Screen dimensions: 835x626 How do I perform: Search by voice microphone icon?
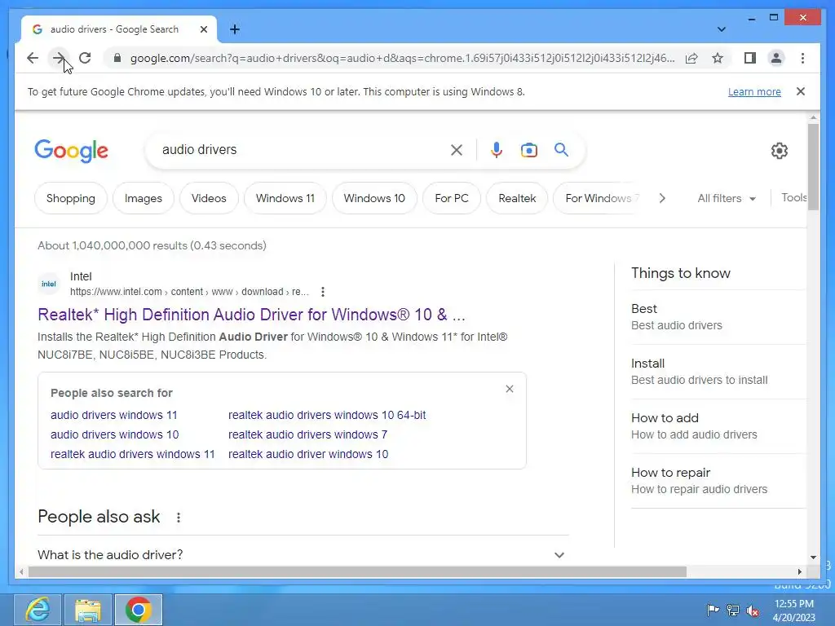click(497, 150)
